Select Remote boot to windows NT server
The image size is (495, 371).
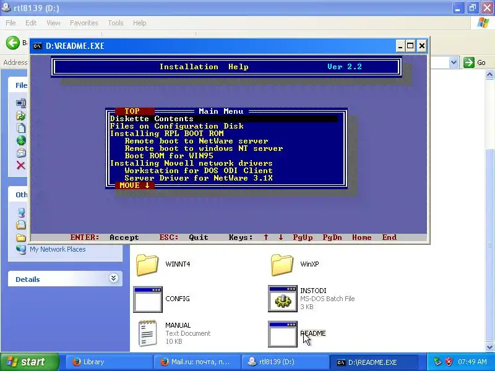pyautogui.click(x=204, y=148)
